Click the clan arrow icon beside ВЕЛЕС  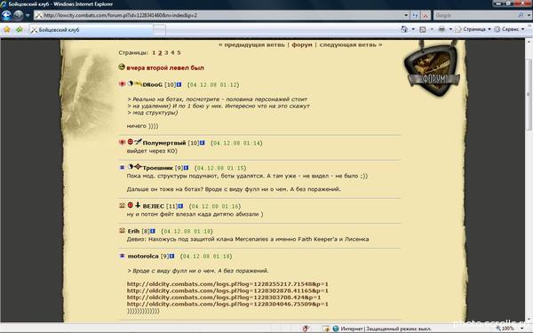pos(138,205)
